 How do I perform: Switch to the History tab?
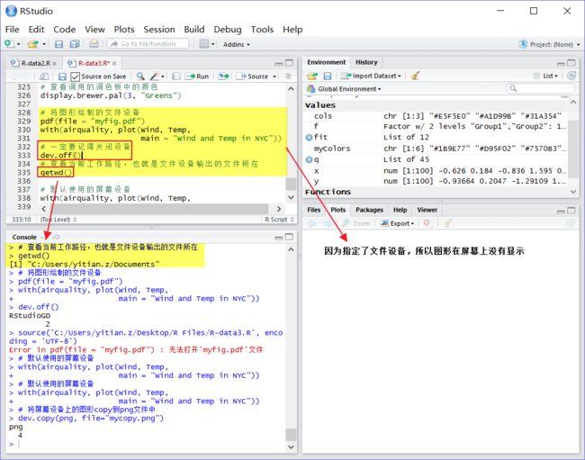366,62
